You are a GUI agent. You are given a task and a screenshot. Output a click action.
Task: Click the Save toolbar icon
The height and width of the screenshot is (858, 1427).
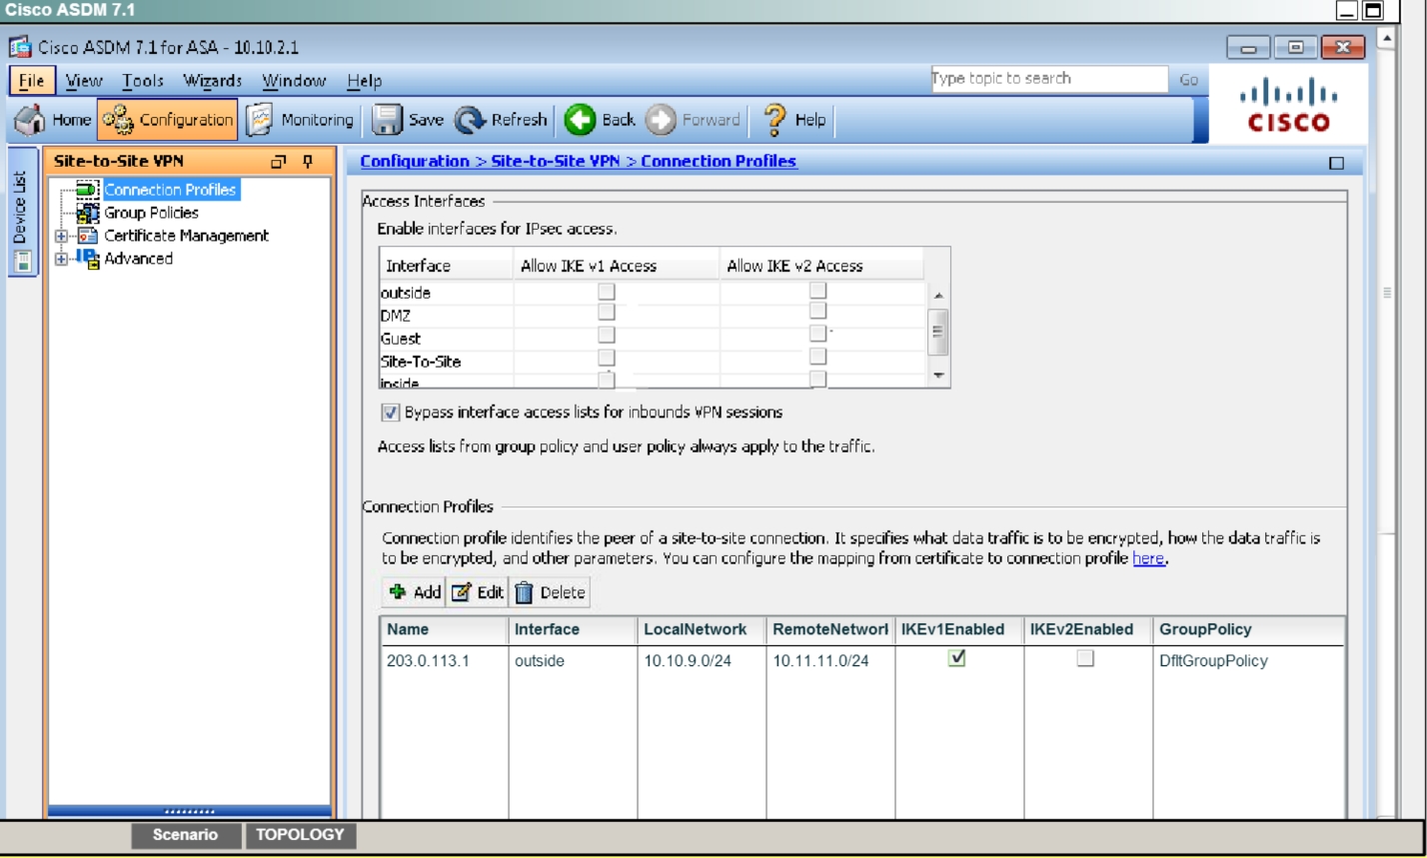[x=387, y=120]
